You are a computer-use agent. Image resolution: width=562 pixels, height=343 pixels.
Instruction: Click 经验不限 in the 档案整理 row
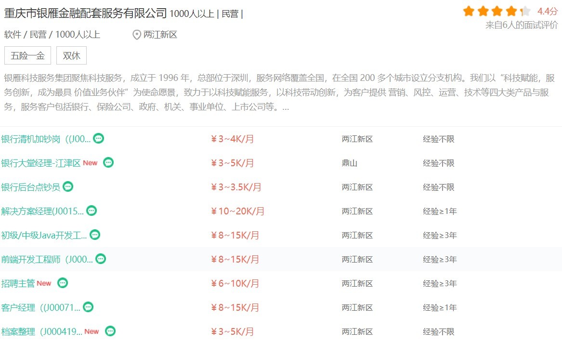coord(438,331)
